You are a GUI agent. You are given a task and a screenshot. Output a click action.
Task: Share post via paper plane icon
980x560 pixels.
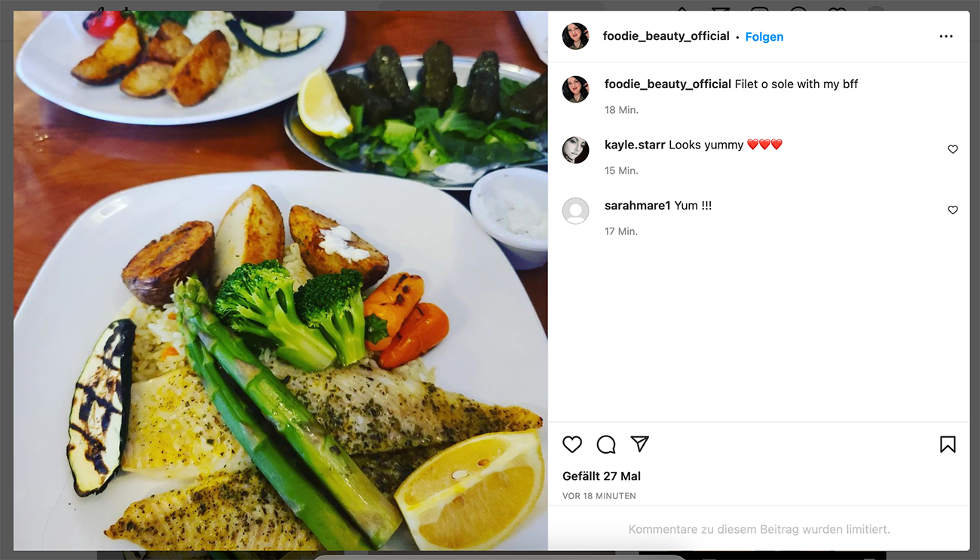click(640, 444)
